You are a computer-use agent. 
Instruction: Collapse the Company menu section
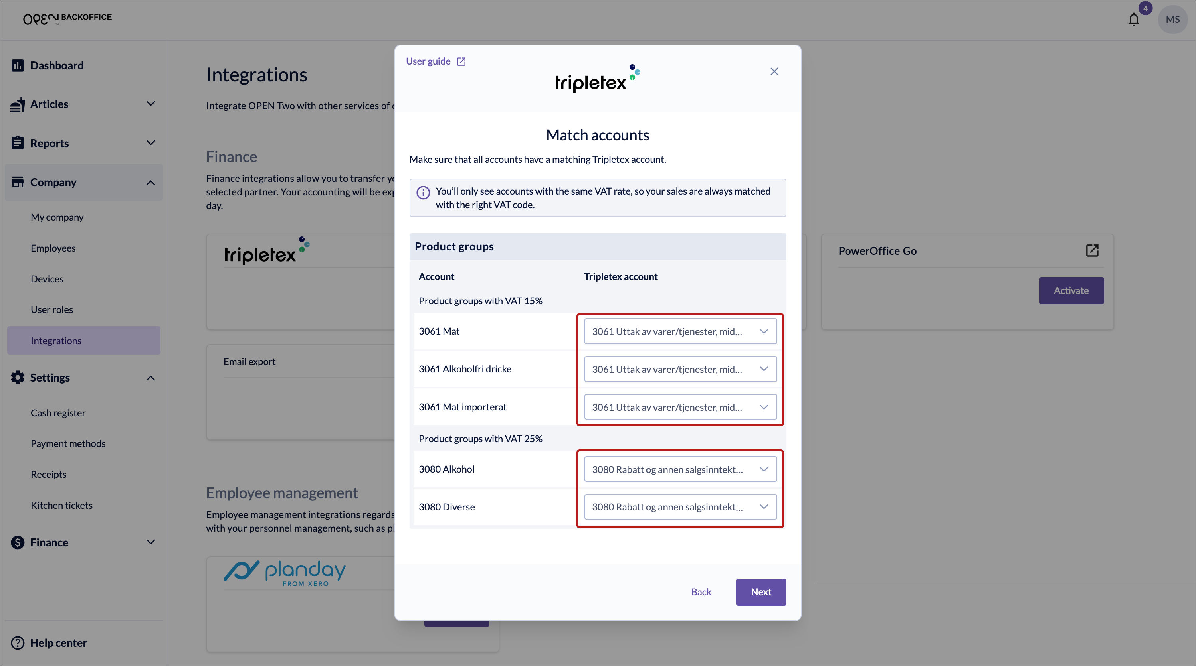[150, 183]
